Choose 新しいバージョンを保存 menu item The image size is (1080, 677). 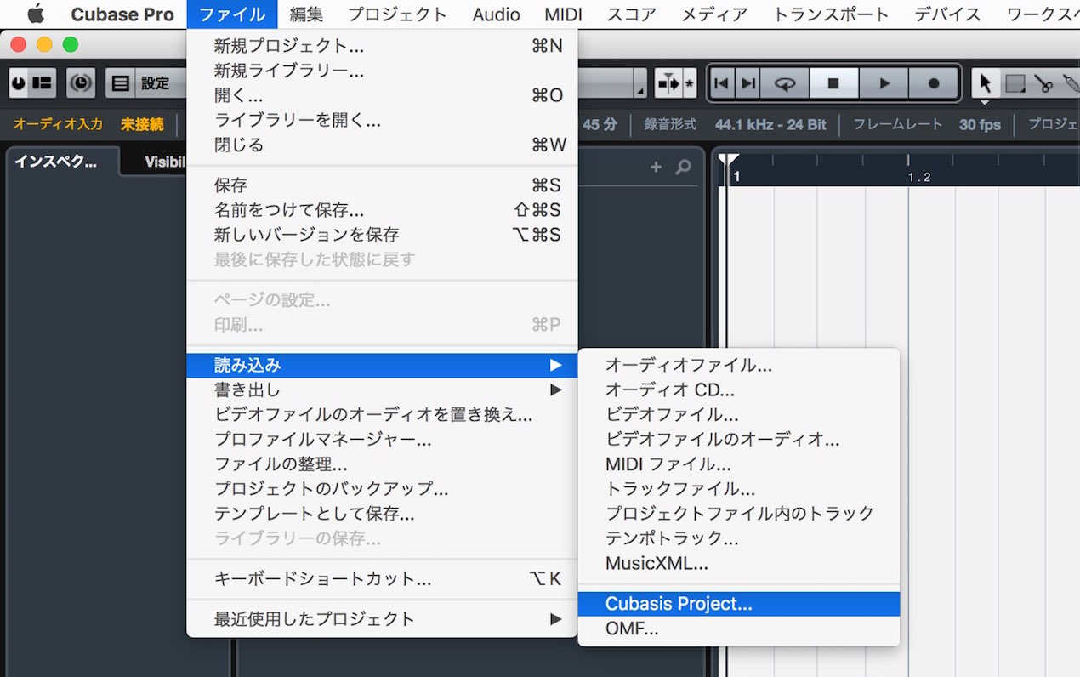[x=382, y=235]
